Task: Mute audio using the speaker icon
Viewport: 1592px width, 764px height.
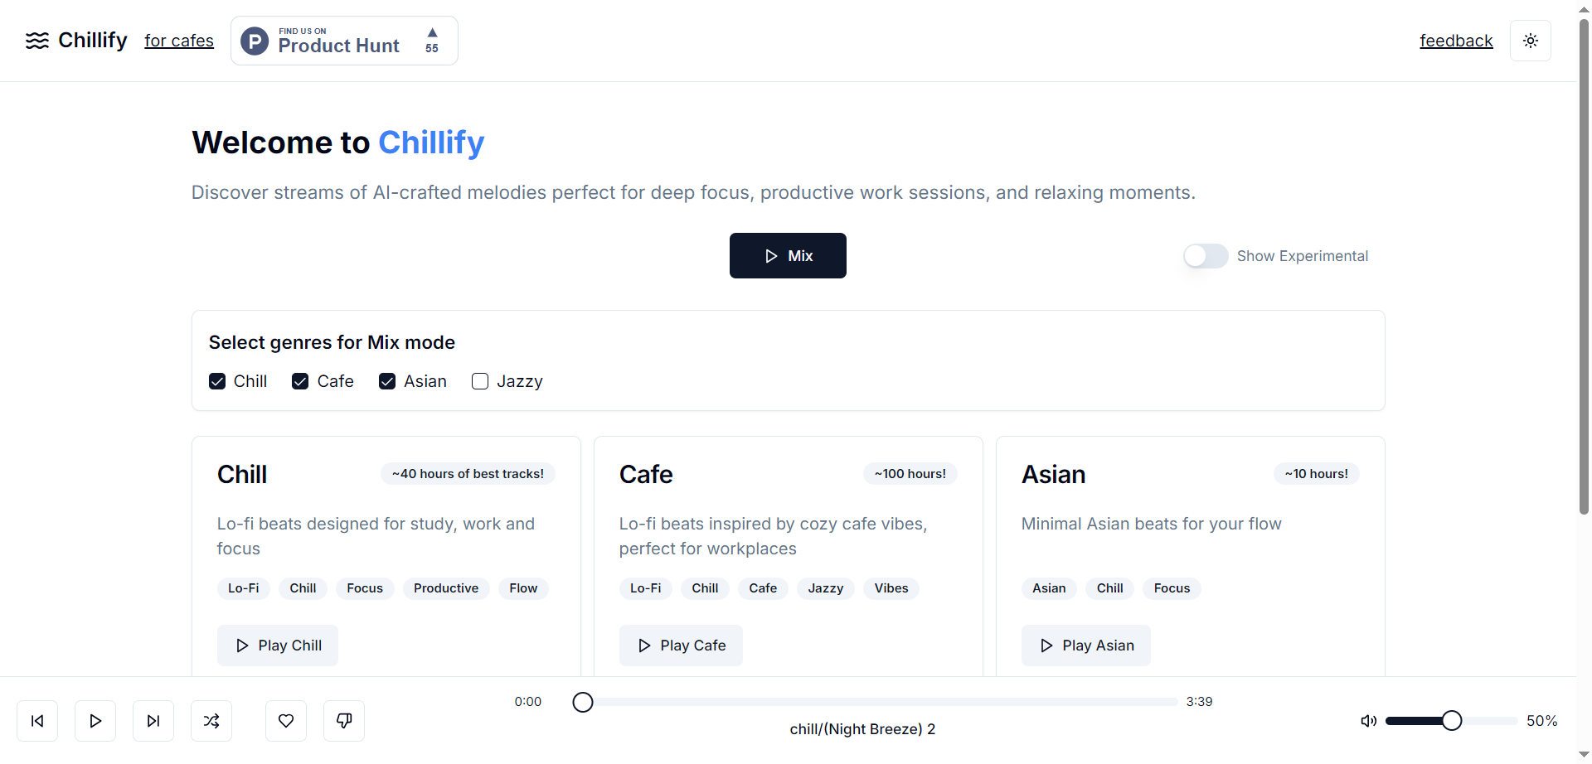Action: tap(1368, 721)
